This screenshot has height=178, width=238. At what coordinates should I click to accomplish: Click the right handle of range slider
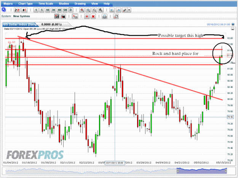click(x=226, y=171)
